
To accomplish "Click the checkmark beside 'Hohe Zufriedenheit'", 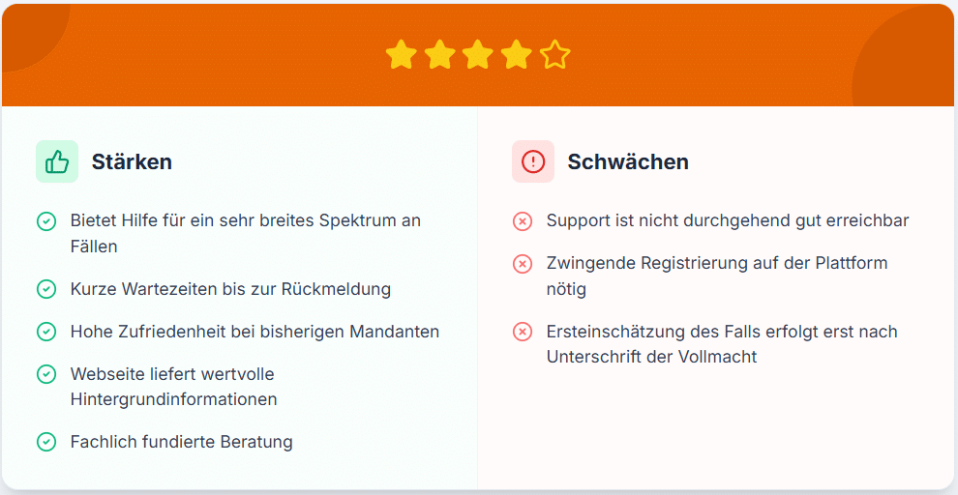I will coord(46,332).
